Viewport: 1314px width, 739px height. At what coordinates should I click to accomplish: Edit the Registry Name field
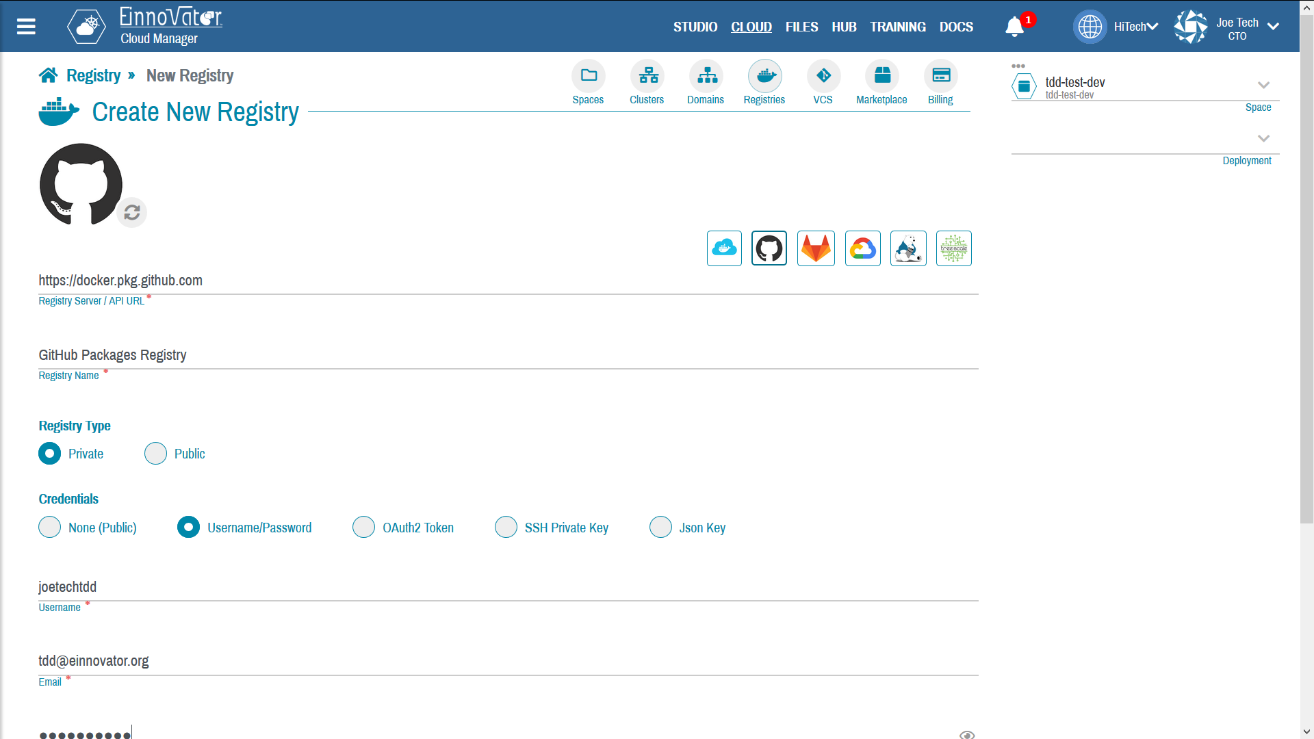click(508, 355)
